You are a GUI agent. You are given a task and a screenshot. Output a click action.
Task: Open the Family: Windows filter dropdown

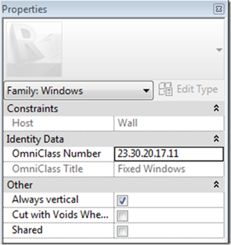[x=78, y=91]
